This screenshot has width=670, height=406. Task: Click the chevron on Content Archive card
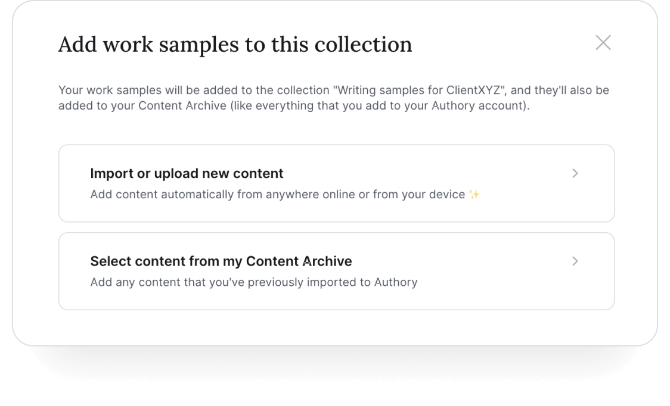pos(575,261)
